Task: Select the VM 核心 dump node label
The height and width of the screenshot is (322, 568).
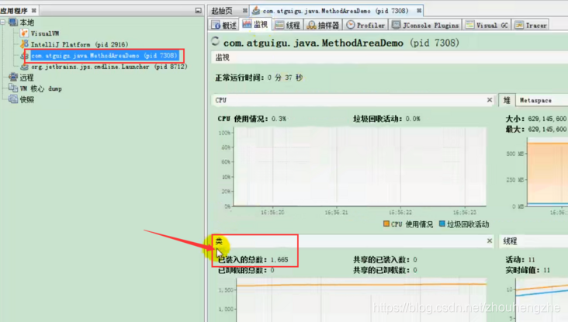Action: (x=40, y=88)
